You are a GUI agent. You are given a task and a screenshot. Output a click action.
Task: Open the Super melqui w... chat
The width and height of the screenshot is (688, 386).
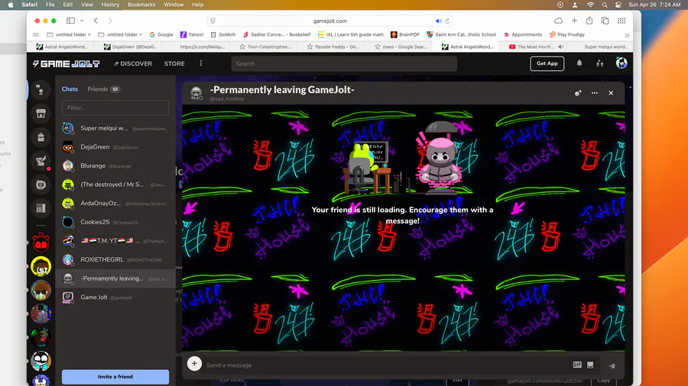point(115,128)
